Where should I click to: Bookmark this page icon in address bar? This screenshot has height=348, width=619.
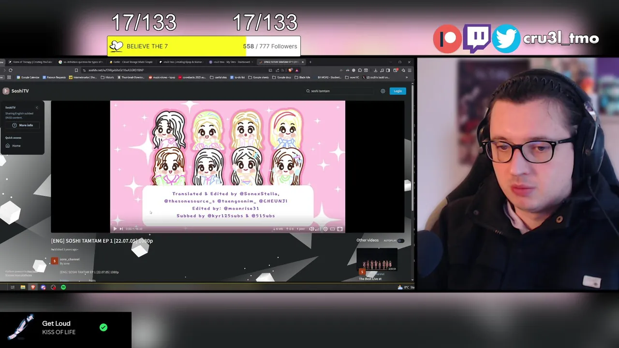coord(76,70)
